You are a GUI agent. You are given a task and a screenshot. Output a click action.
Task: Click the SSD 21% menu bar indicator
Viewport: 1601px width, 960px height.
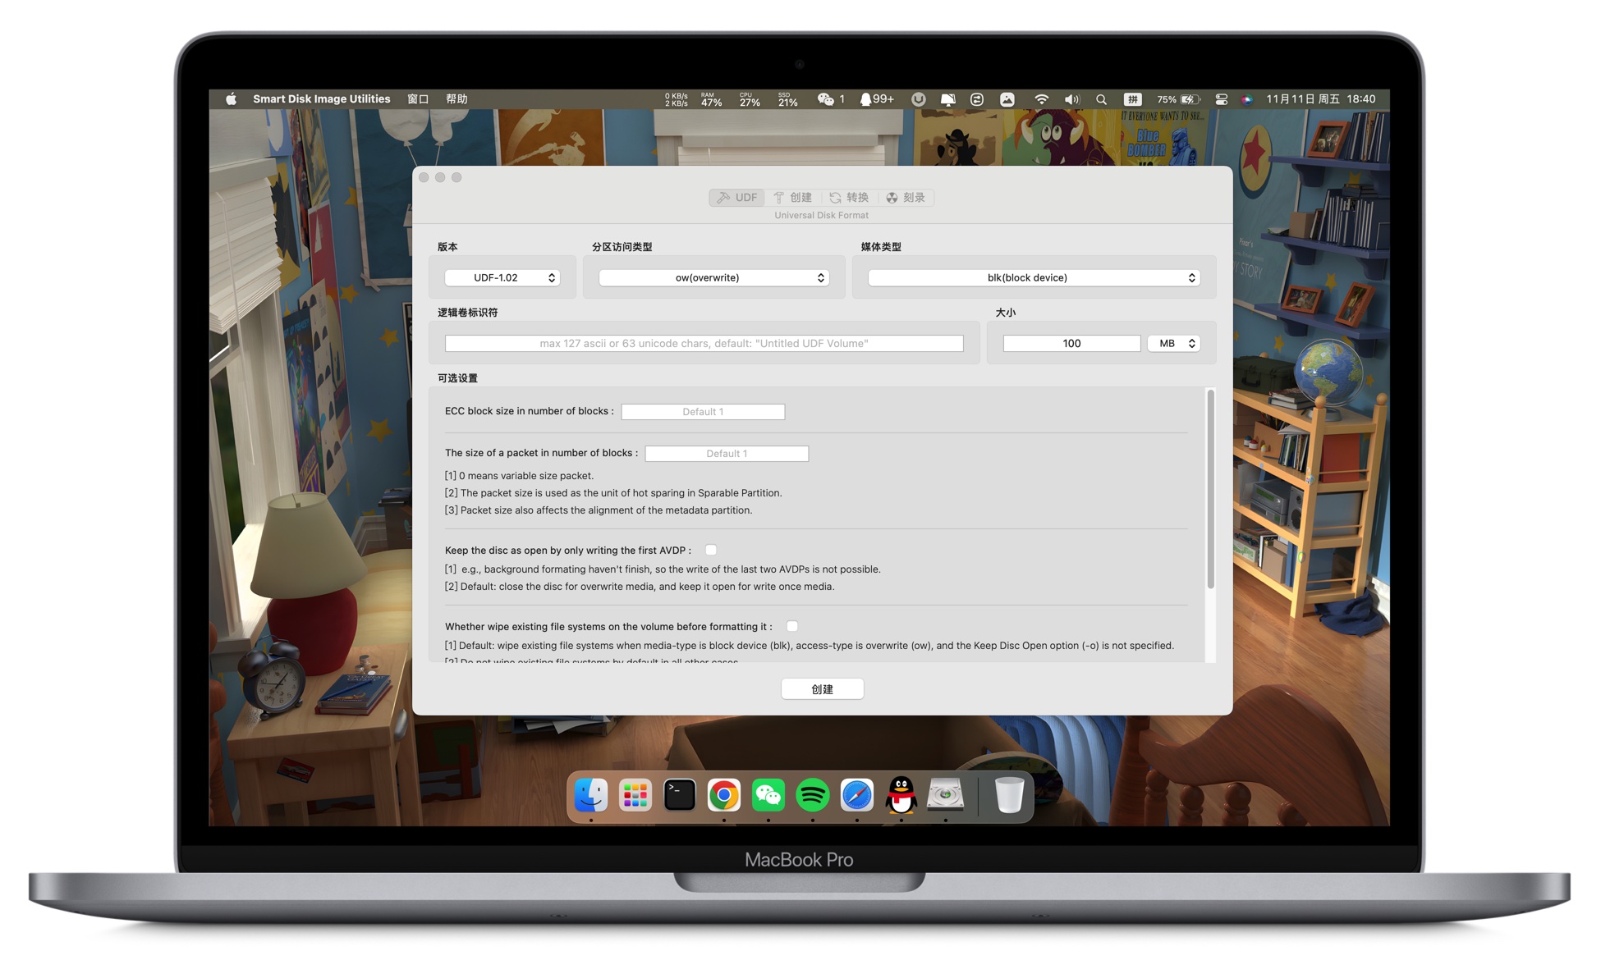click(787, 99)
